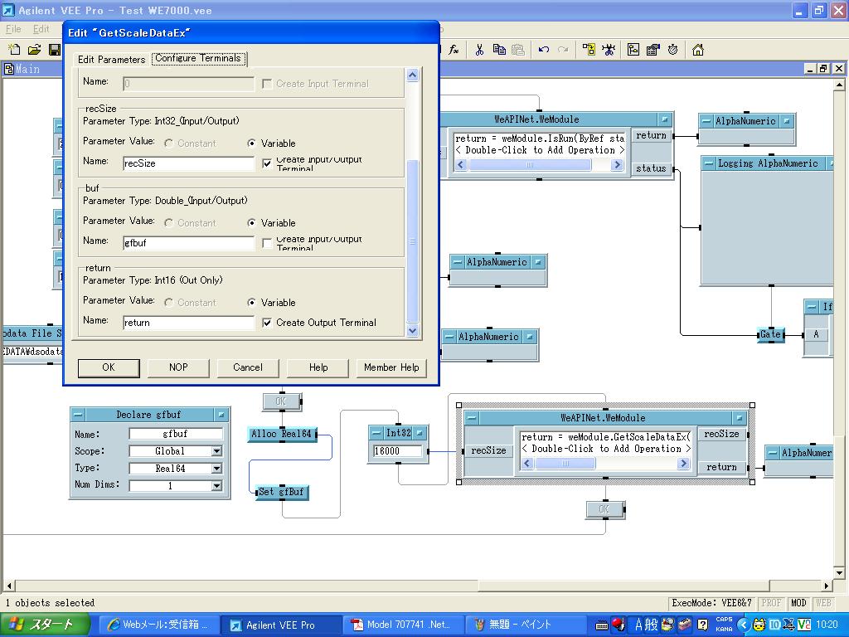Click the Member Help button

pos(391,367)
